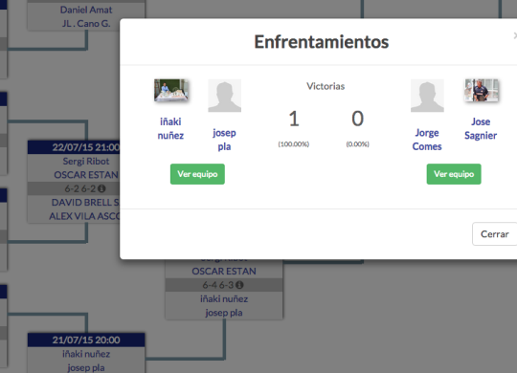
Task: Open josep pla player link in dialog
Action: [224, 140]
